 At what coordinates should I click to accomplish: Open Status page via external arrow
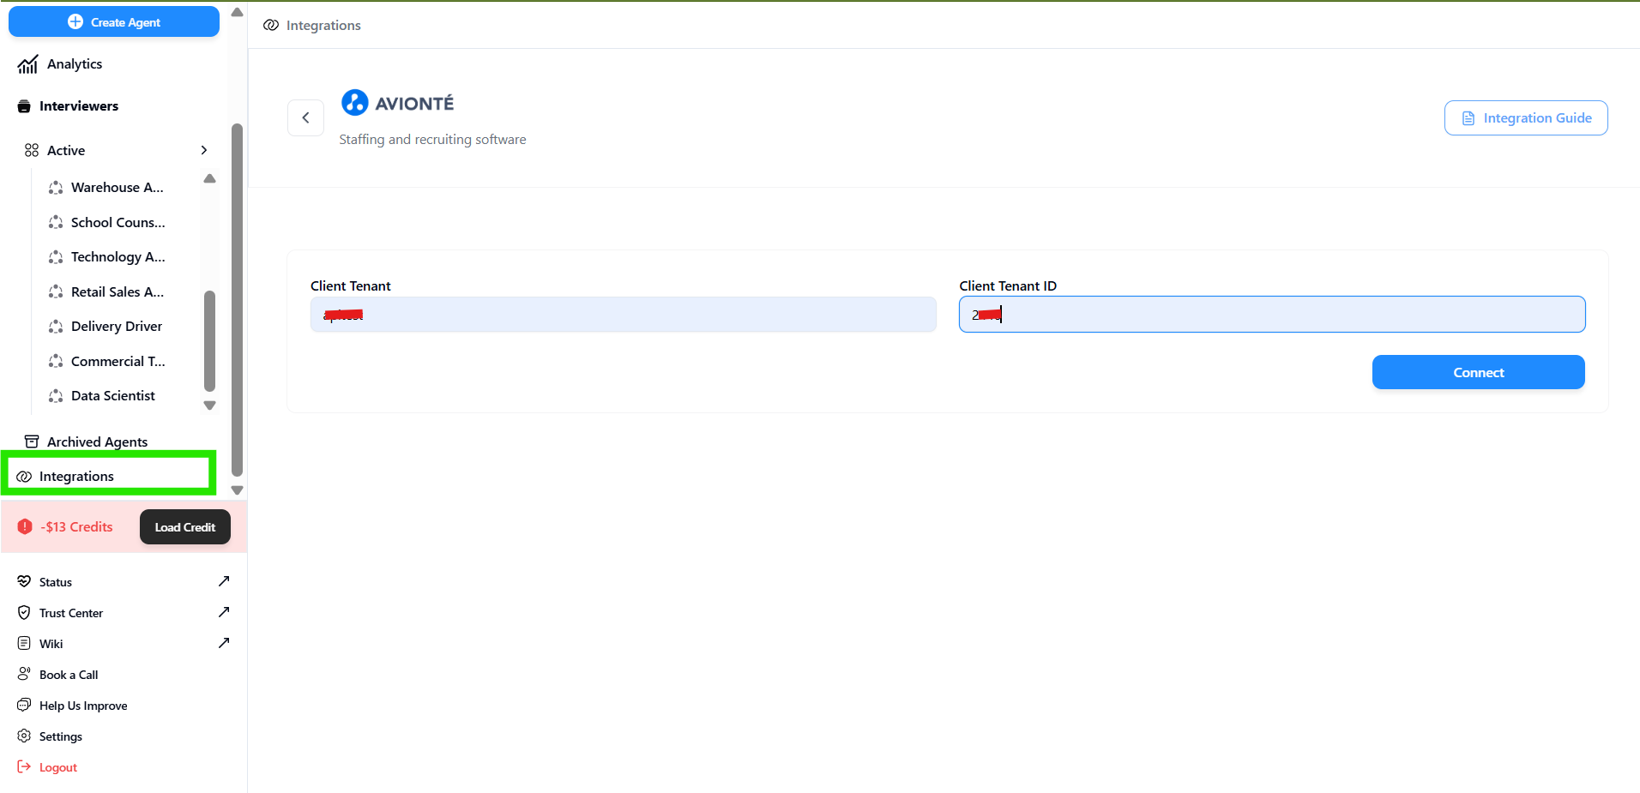pyautogui.click(x=224, y=581)
